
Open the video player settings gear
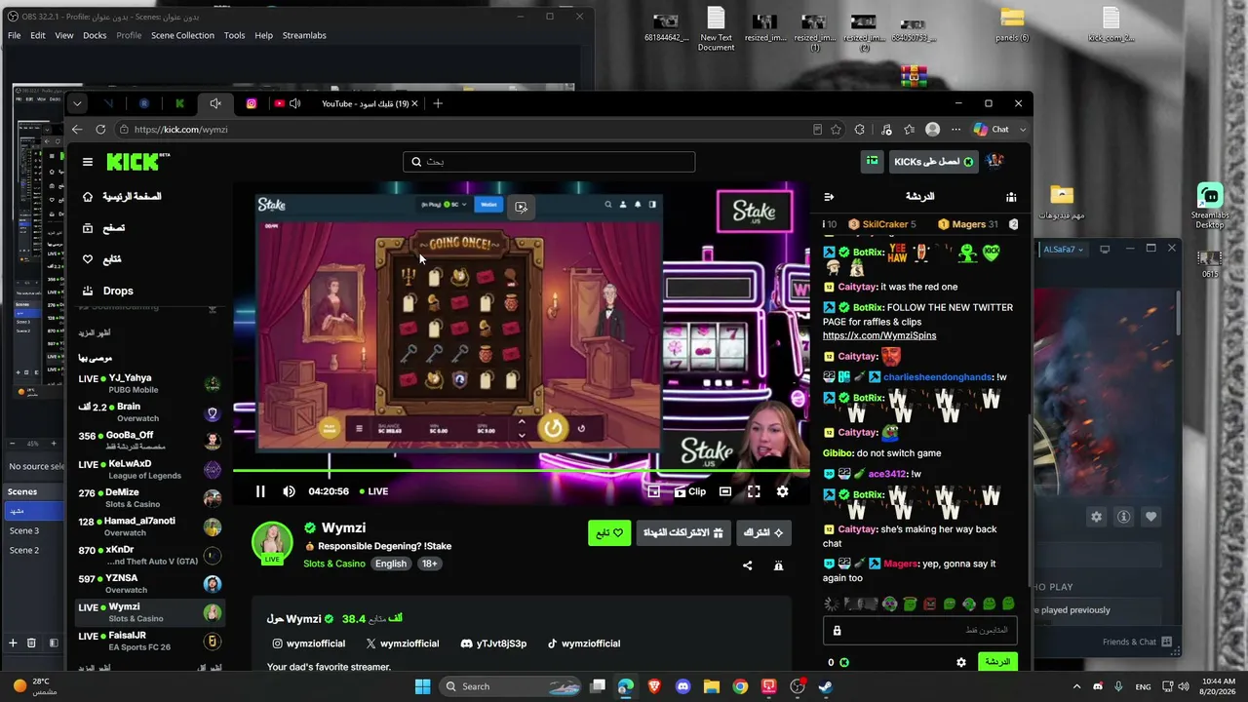click(x=782, y=491)
